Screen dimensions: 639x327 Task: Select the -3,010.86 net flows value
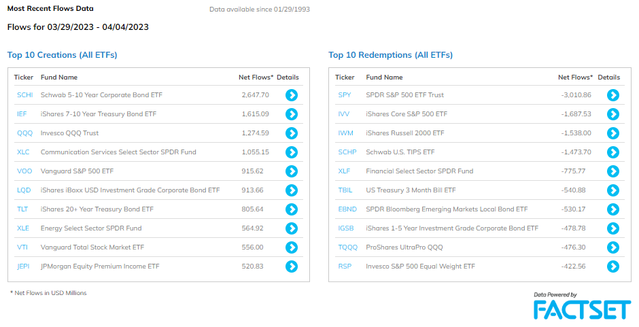pos(576,95)
